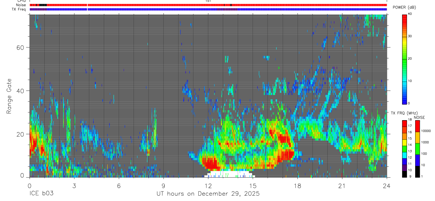Click the 'POWER (dB)' legend title

coord(404,7)
